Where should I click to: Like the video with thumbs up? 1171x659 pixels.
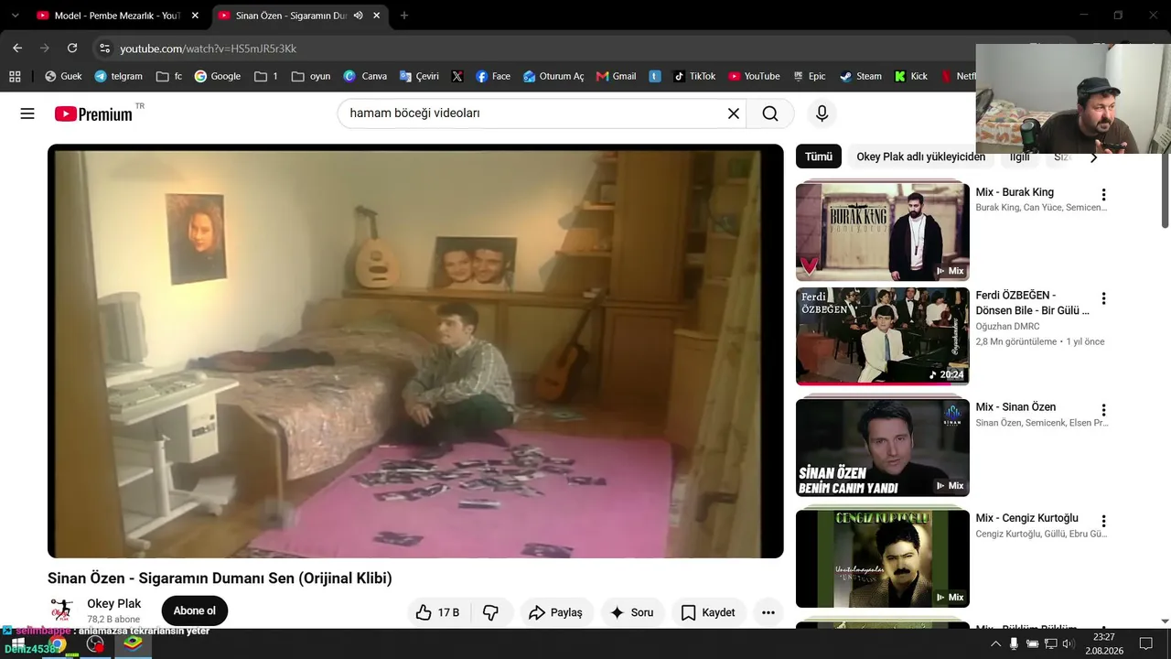point(437,612)
